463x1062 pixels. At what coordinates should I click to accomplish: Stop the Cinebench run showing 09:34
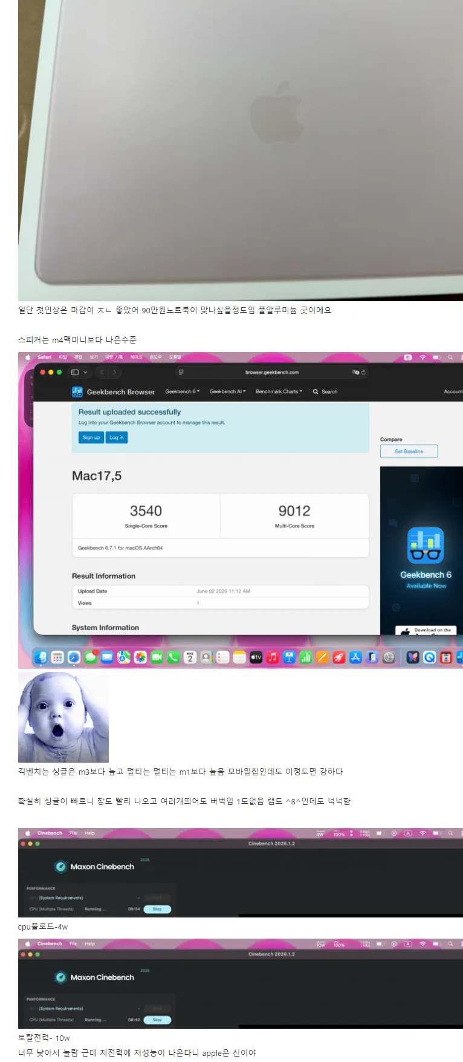point(157,909)
